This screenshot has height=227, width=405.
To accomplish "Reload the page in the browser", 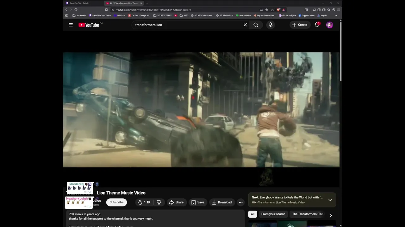I will (76, 10).
